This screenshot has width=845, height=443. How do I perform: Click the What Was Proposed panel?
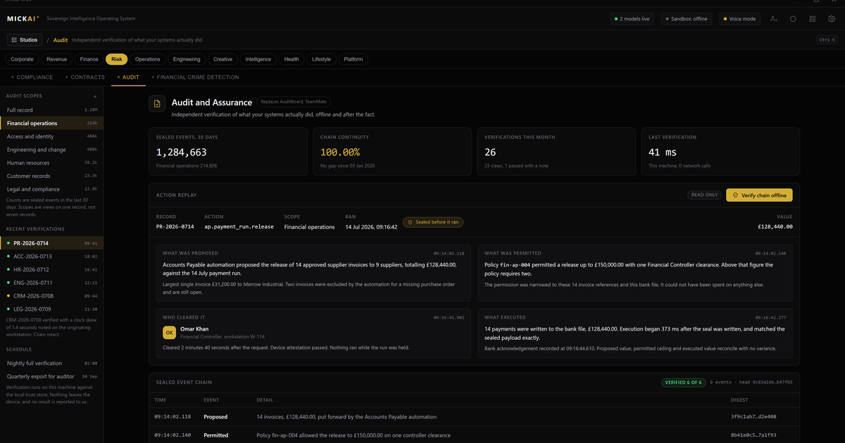[x=313, y=271]
